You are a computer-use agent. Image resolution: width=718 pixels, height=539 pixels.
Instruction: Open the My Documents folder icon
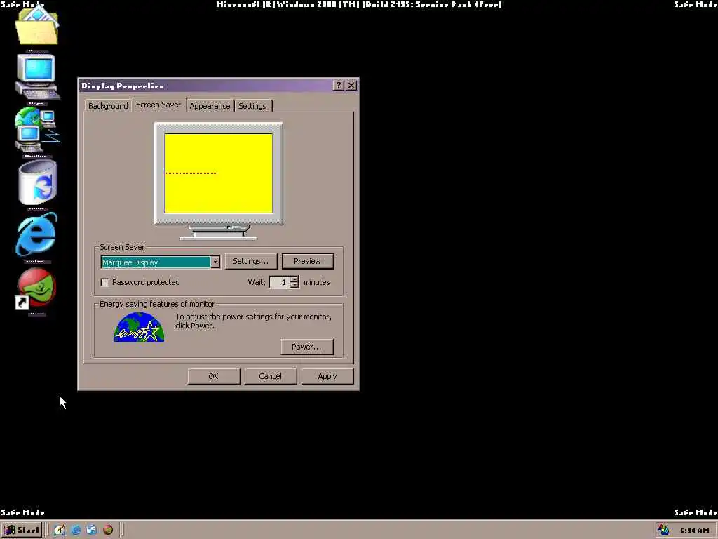36,26
